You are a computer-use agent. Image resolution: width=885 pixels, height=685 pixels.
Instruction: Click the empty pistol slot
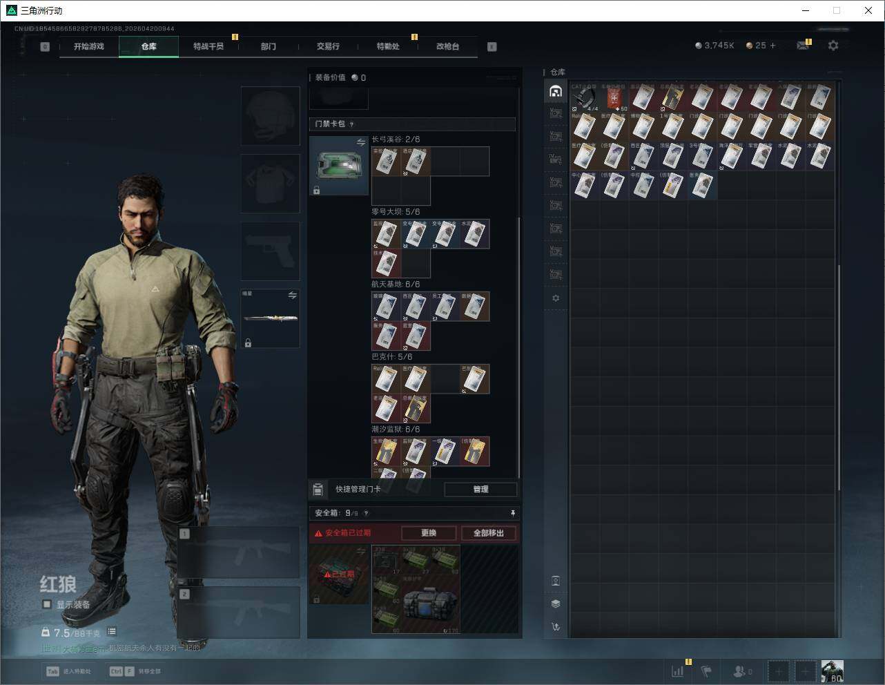pyautogui.click(x=270, y=251)
